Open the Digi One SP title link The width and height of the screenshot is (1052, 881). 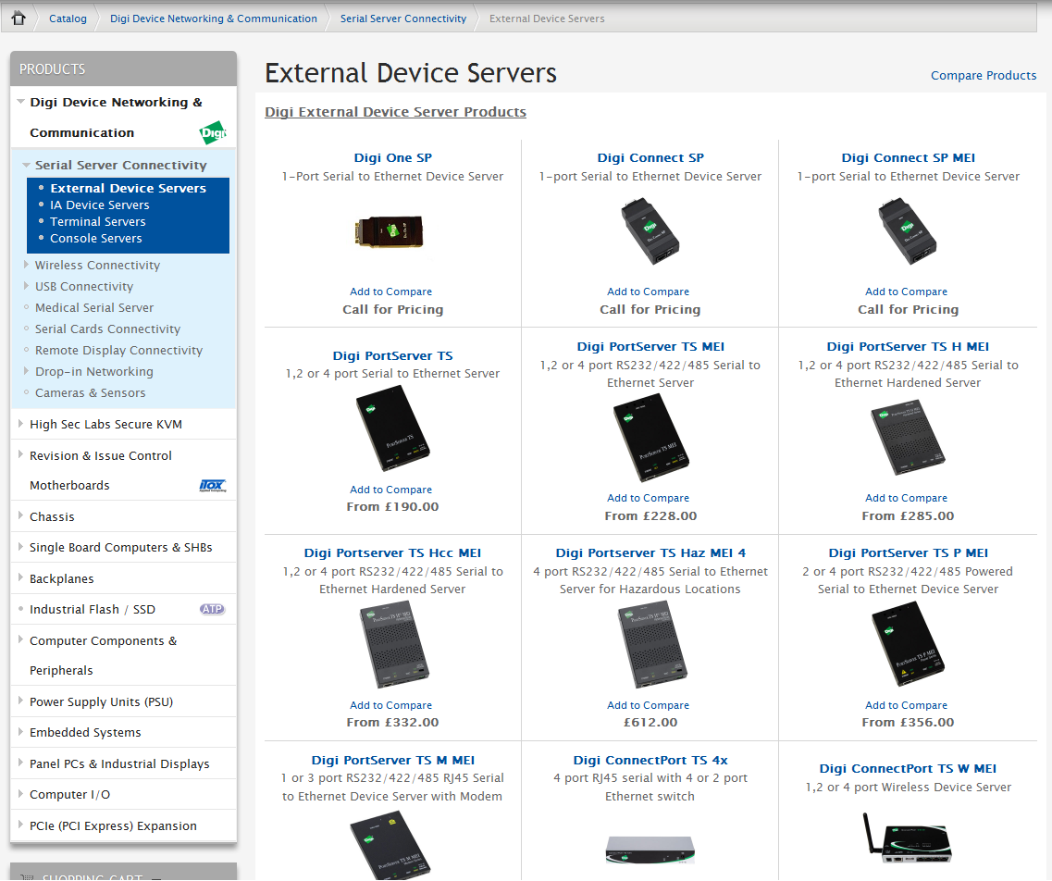[393, 157]
